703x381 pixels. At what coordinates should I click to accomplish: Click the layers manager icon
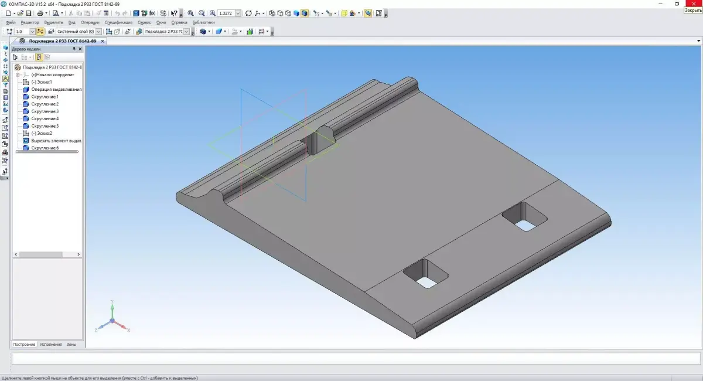click(51, 31)
